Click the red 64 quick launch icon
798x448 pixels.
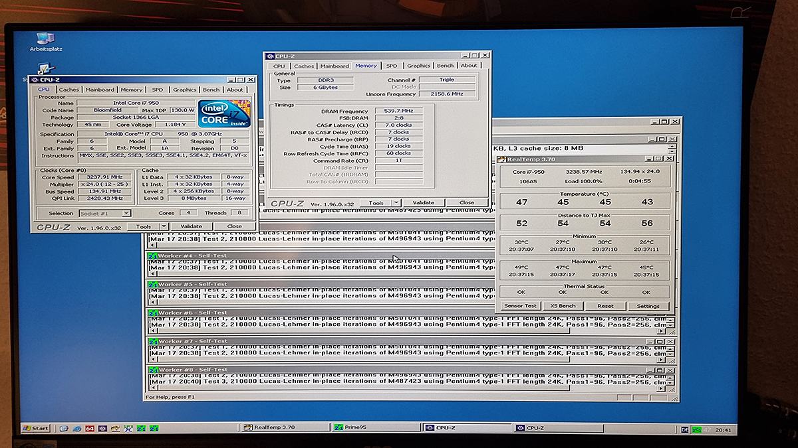89,428
